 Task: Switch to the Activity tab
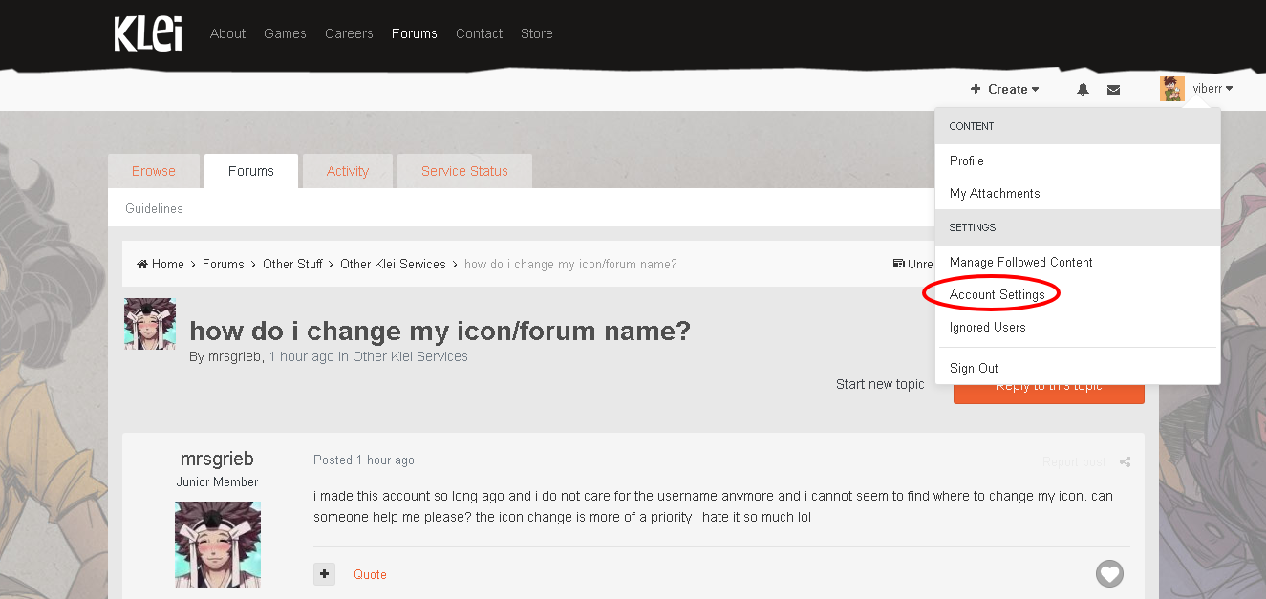[347, 171]
